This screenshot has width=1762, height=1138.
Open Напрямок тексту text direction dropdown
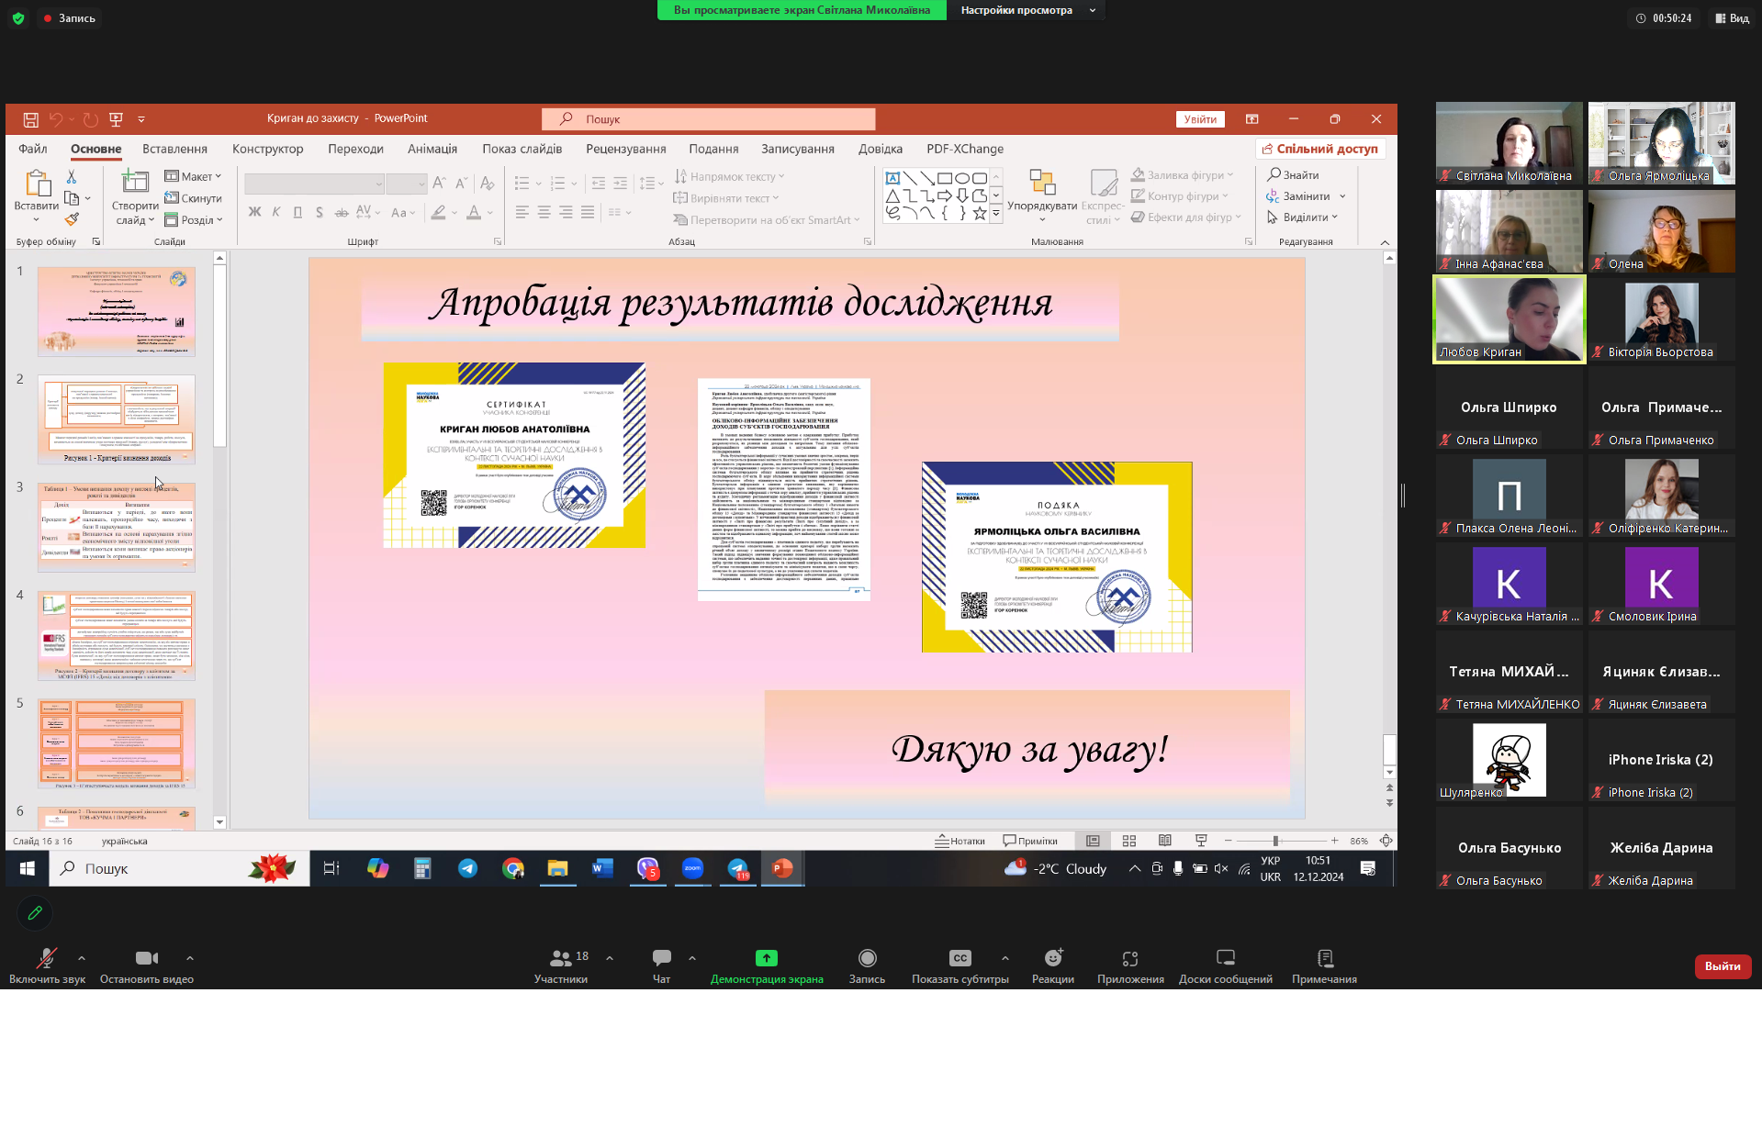click(x=730, y=176)
